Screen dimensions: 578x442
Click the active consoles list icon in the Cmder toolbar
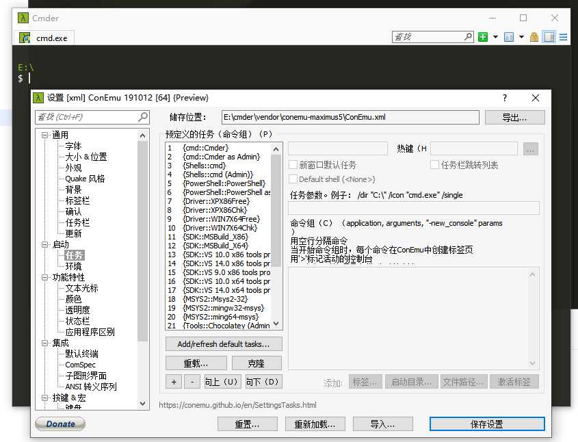509,37
